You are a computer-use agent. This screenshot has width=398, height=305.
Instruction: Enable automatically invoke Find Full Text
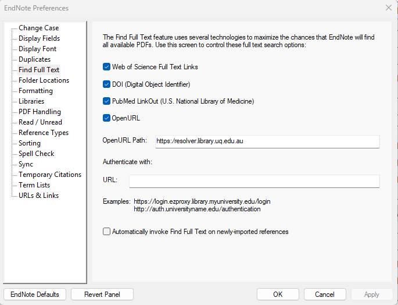coord(107,232)
